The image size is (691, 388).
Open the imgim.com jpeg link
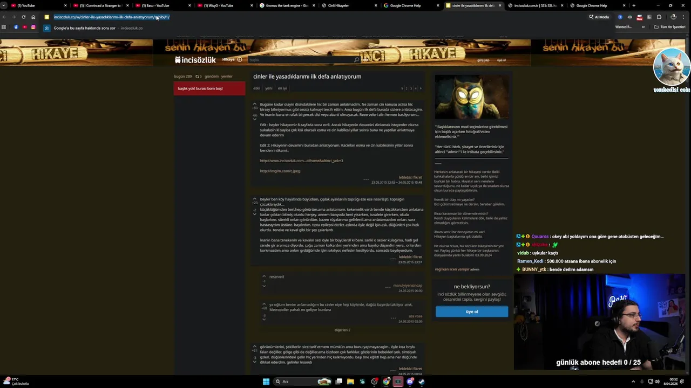point(280,171)
